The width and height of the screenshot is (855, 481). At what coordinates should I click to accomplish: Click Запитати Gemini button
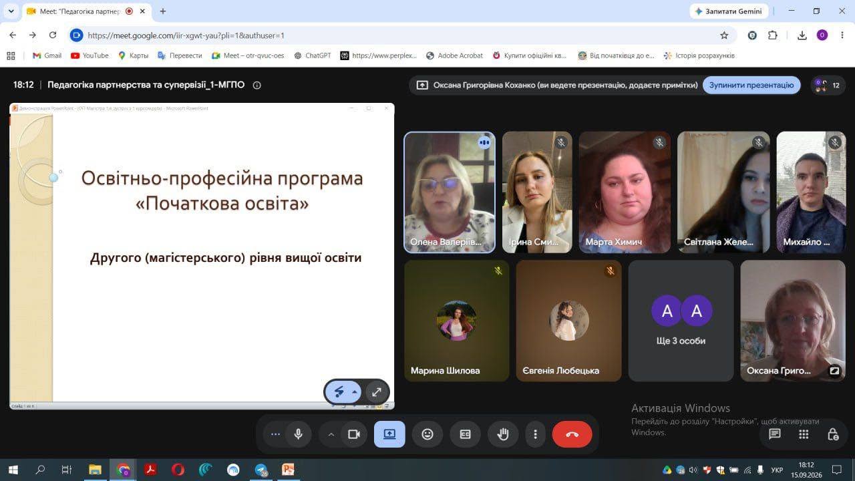coord(729,11)
